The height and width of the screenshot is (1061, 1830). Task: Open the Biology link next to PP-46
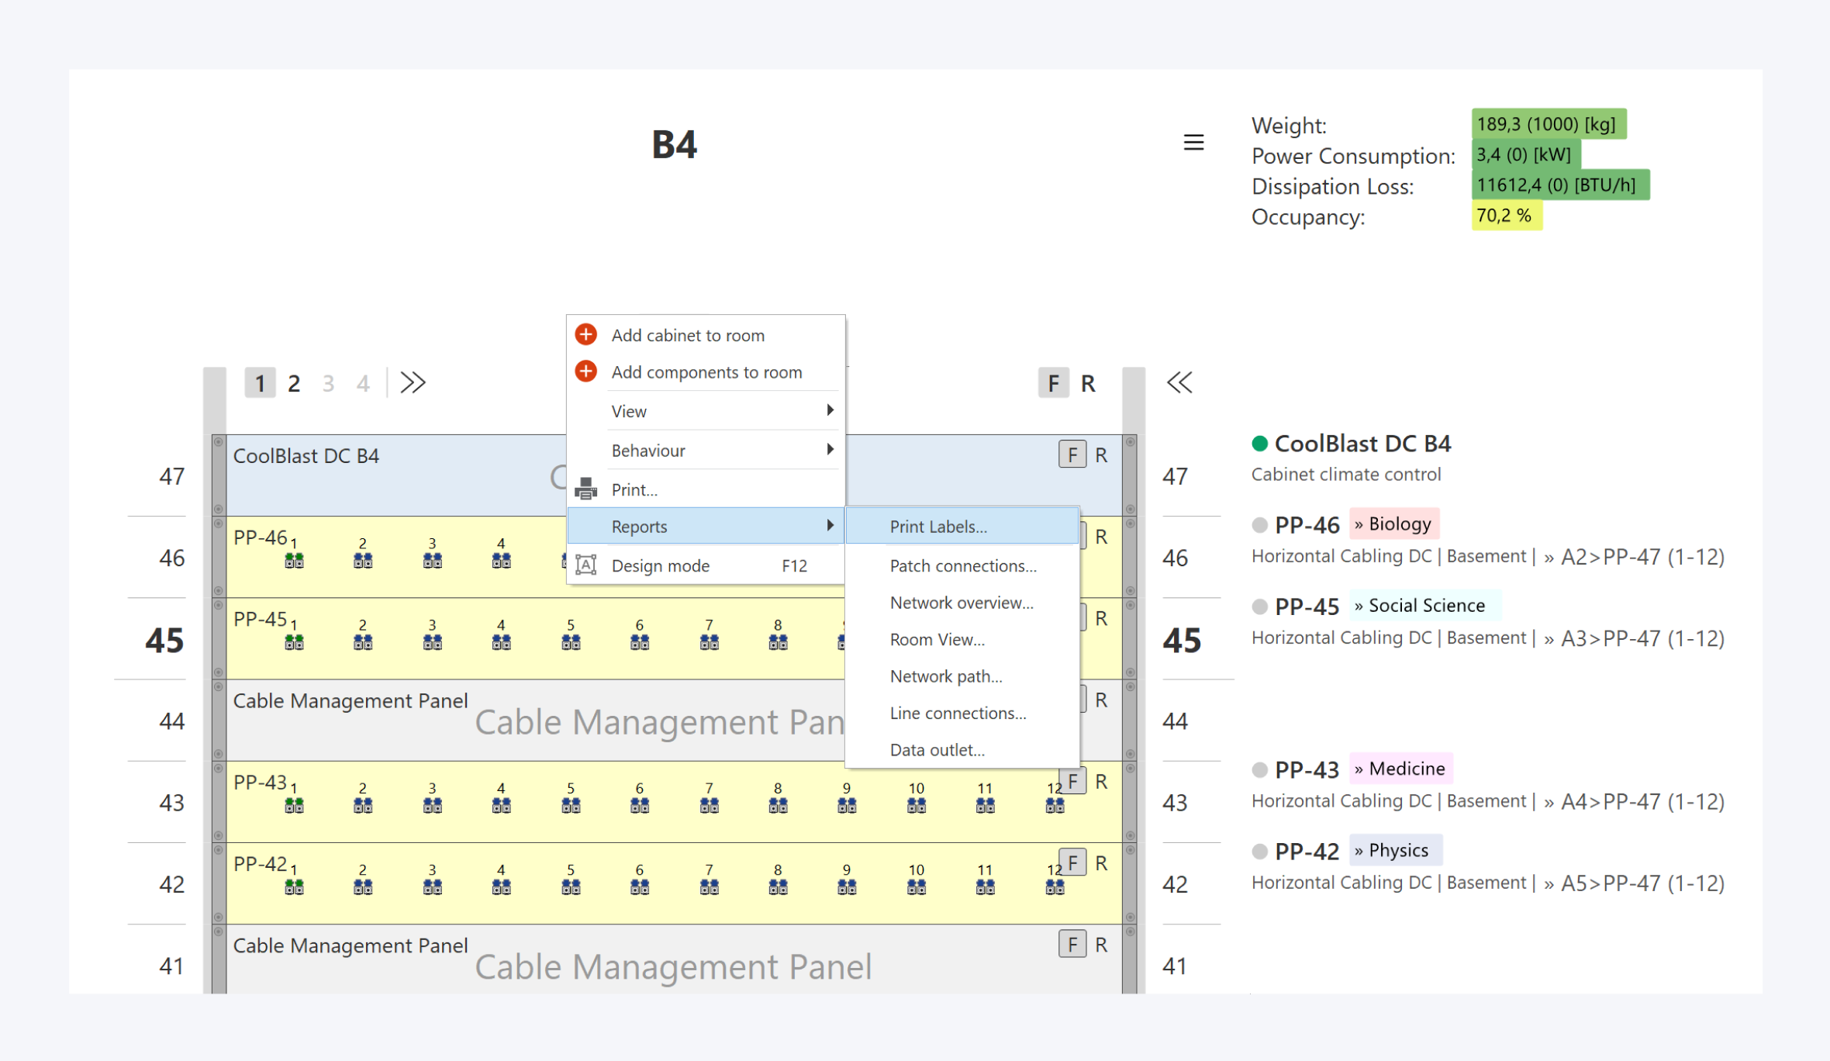(x=1394, y=524)
